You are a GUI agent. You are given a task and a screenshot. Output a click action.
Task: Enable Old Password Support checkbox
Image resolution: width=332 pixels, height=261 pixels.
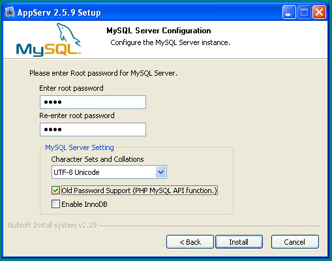(x=55, y=191)
